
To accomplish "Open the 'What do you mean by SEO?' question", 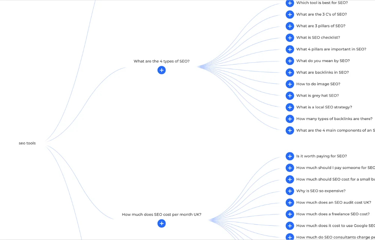I will (x=322, y=61).
